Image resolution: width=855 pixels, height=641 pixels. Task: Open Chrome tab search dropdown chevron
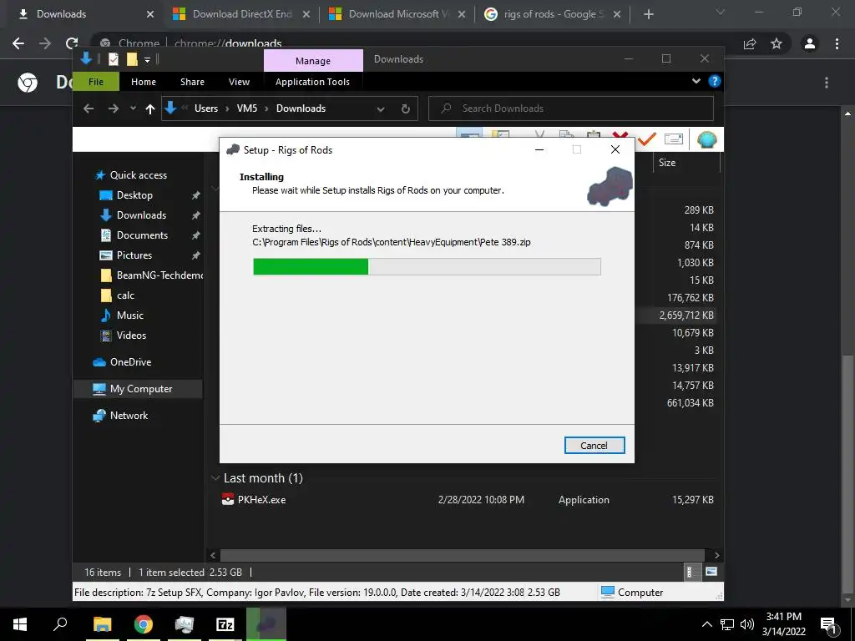721,12
